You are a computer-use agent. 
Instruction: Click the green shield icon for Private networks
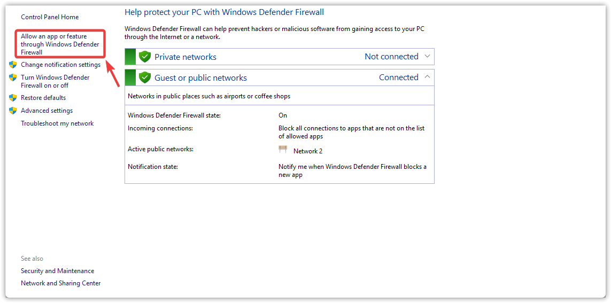[x=144, y=57]
